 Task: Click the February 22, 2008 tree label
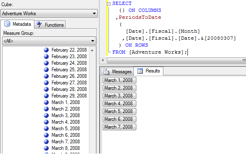(x=69, y=50)
